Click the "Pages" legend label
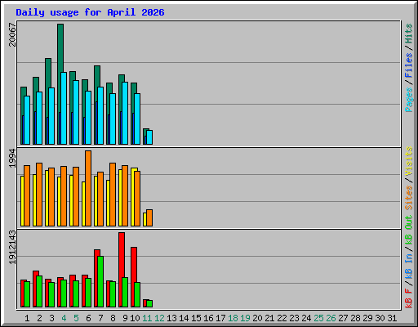Screen dimensions: 418x327 click(409, 100)
